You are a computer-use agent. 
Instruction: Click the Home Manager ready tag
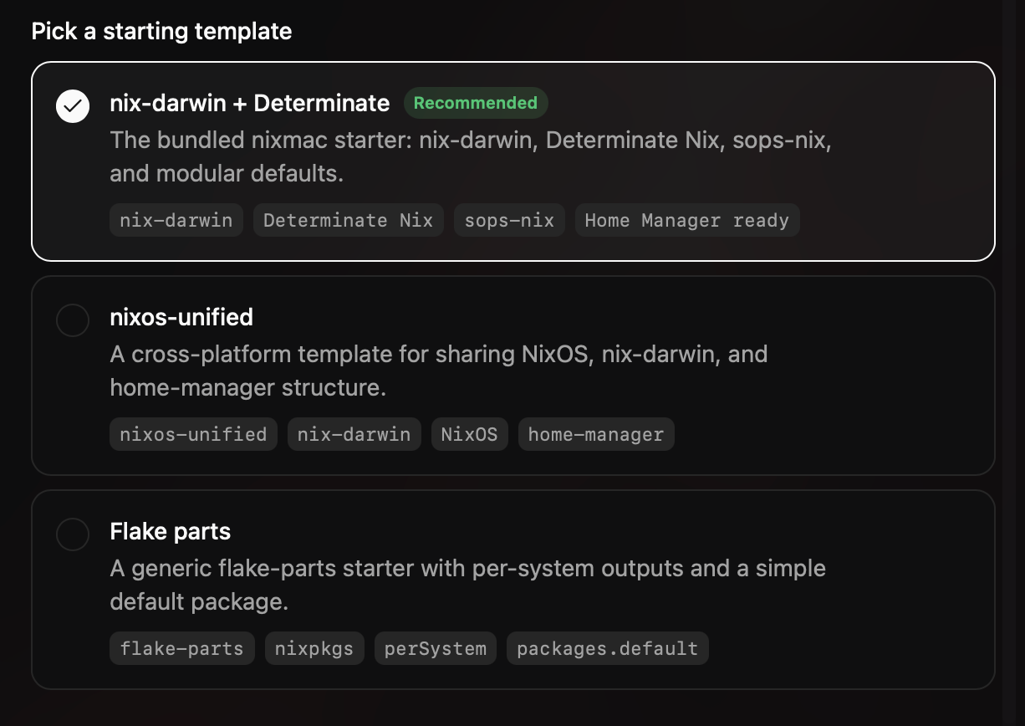687,220
